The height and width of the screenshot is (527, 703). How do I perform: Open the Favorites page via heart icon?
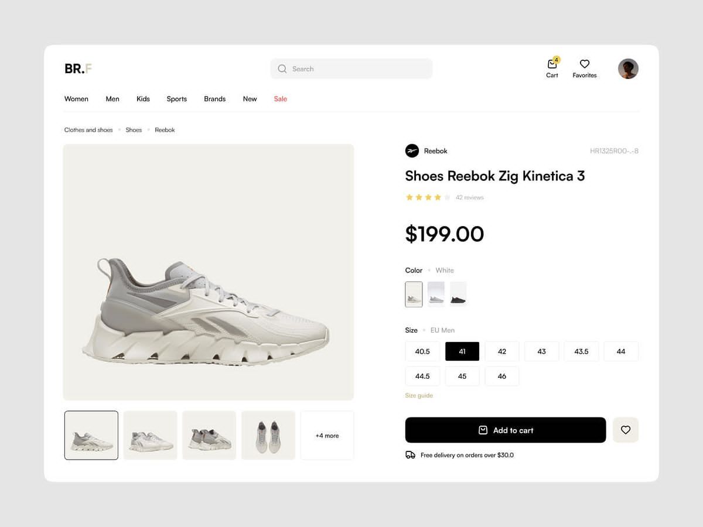(x=584, y=64)
